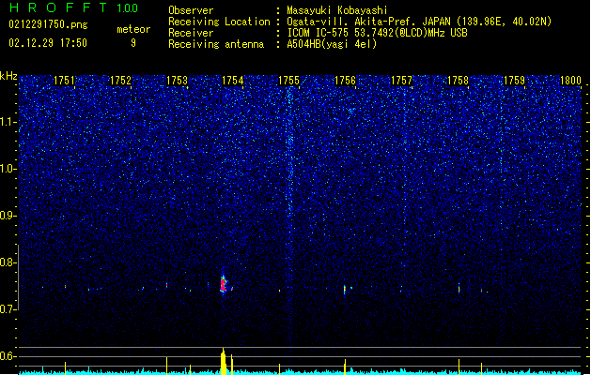Click the tallest yellow power spike in the bottom graph

(x=223, y=361)
